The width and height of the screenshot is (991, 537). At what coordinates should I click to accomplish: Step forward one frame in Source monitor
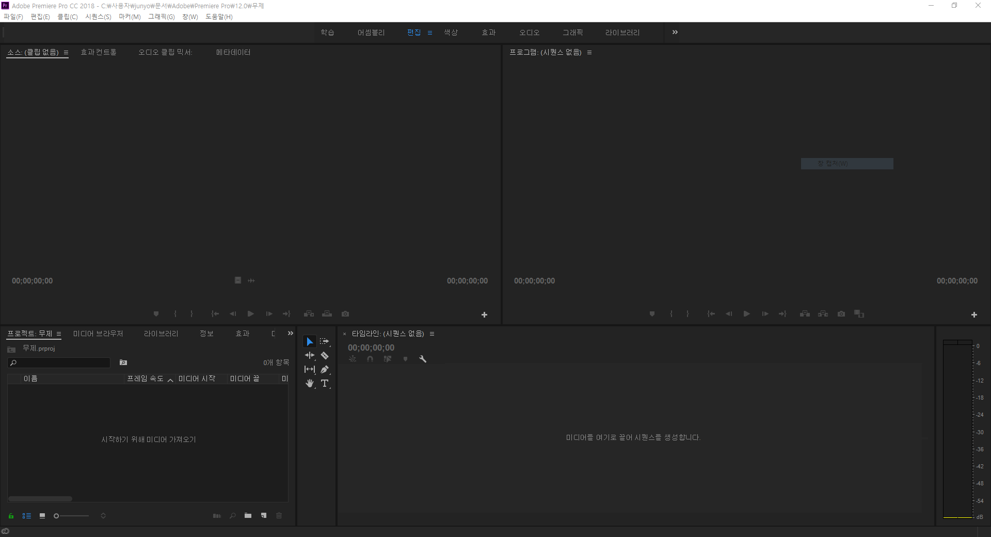pyautogui.click(x=269, y=314)
